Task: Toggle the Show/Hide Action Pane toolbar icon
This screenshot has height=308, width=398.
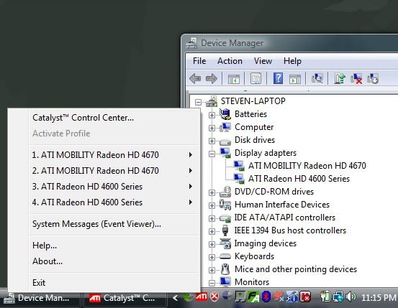Action: (x=294, y=79)
